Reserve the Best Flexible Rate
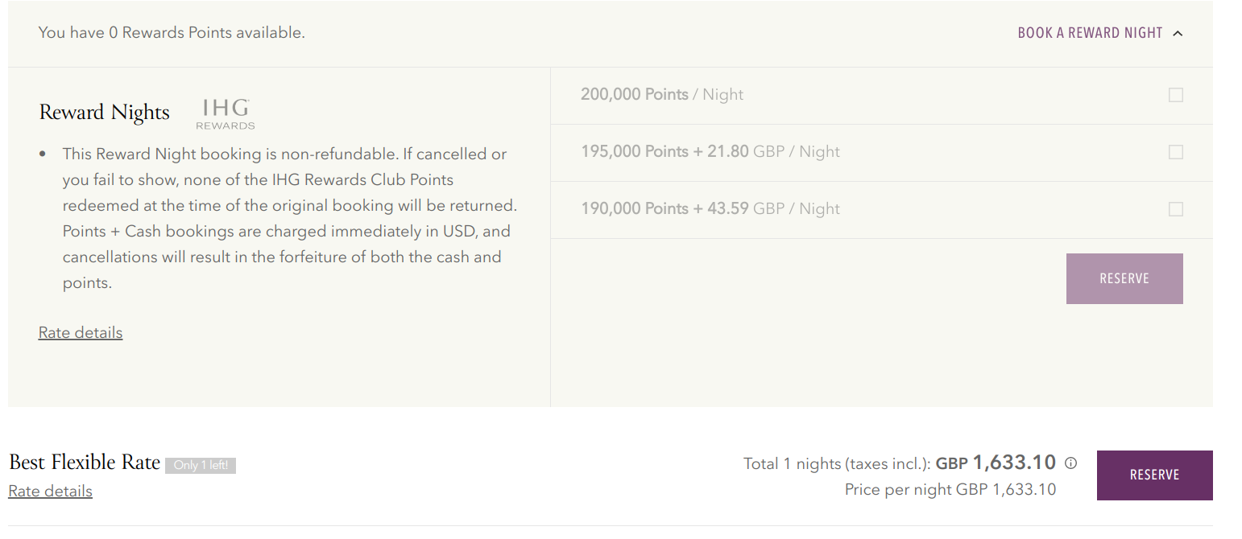 (x=1154, y=475)
